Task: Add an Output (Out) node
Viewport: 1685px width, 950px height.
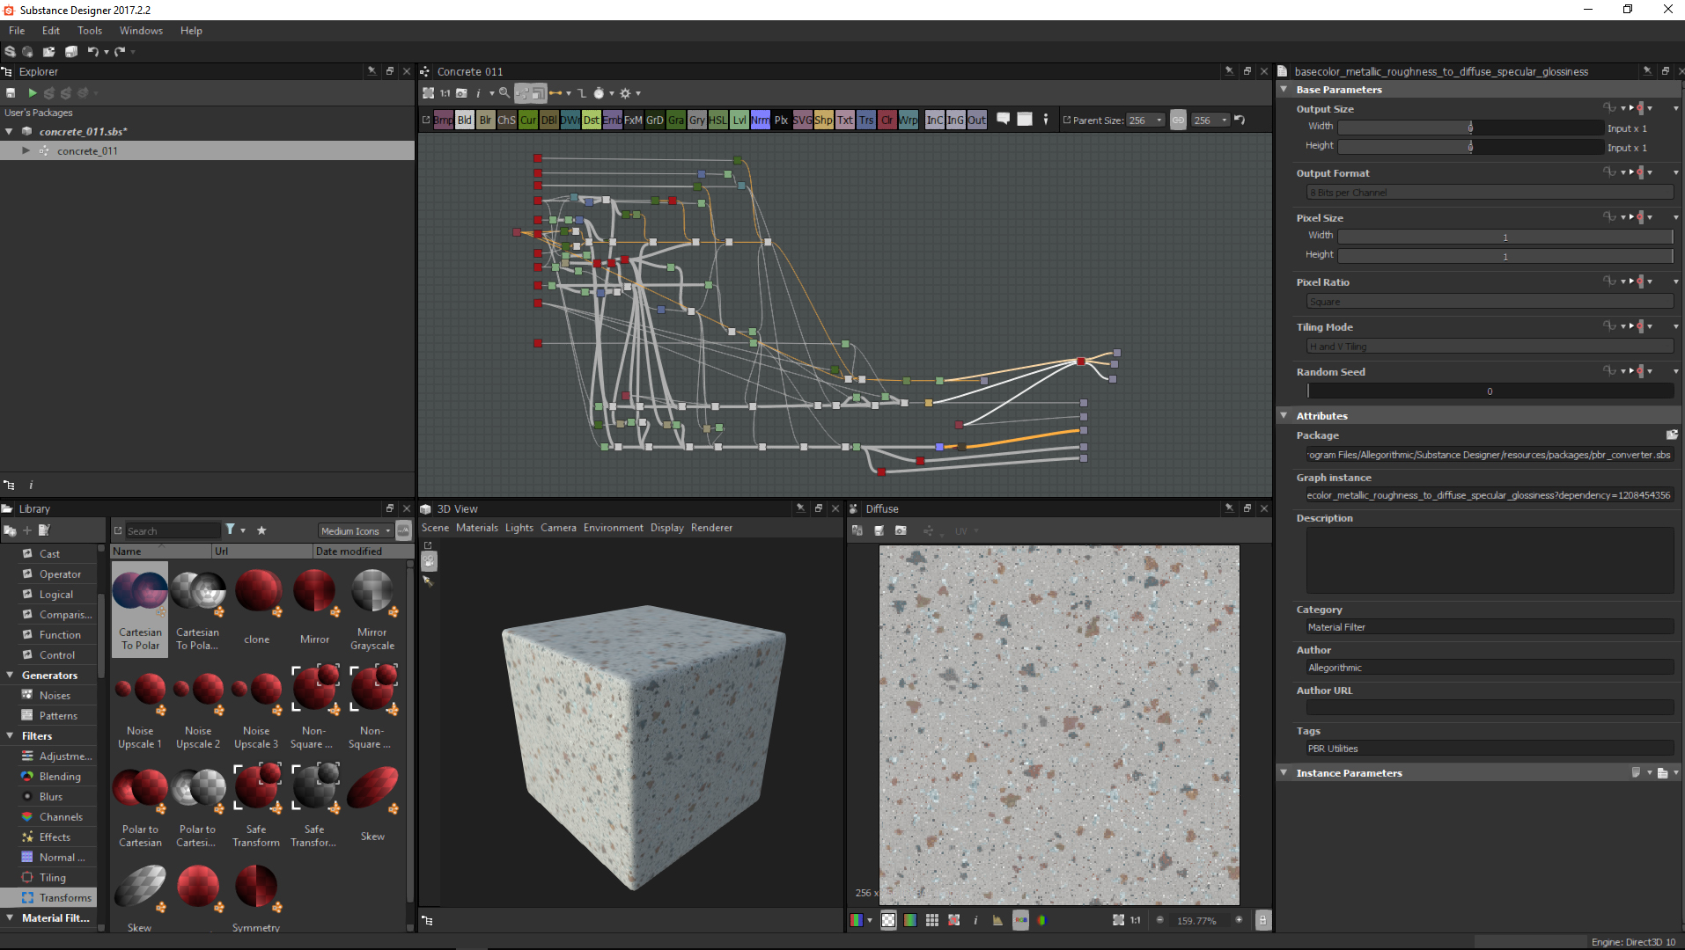Action: coord(976,121)
